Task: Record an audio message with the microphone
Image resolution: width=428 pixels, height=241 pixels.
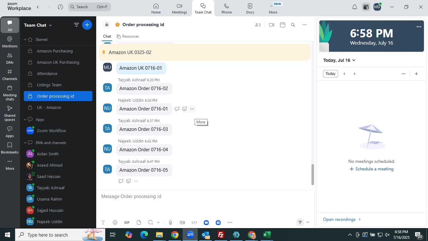Action: [170, 222]
